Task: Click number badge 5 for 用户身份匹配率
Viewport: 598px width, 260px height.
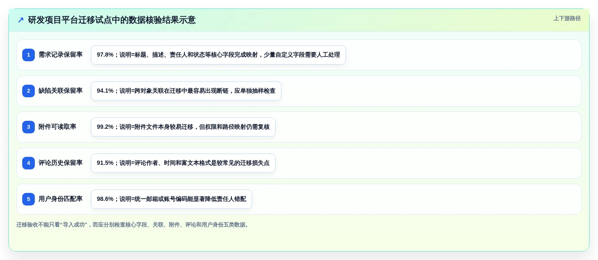Action: click(x=29, y=199)
